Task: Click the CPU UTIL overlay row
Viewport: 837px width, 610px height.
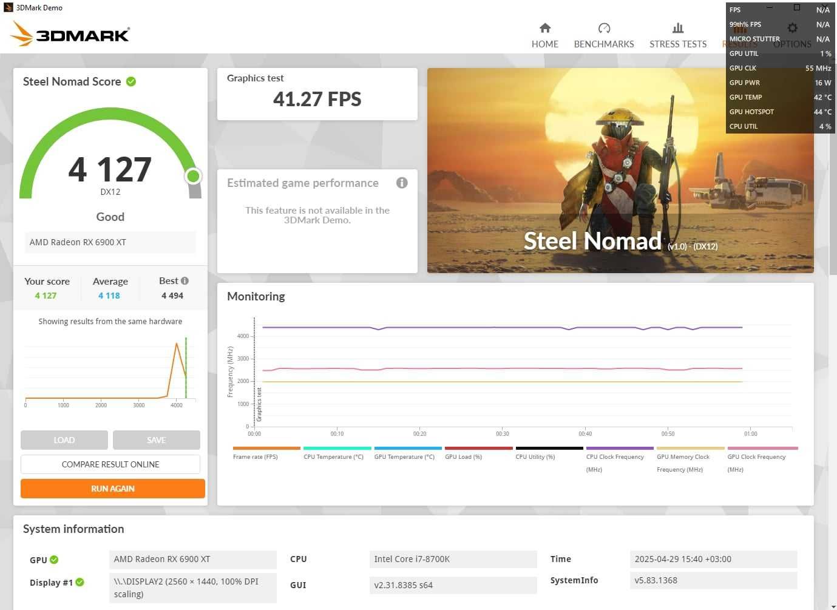Action: (780, 126)
